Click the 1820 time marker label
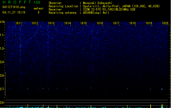 tap(165, 23)
